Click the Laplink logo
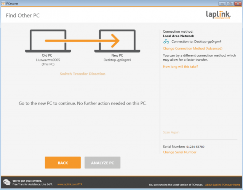 click(218, 15)
